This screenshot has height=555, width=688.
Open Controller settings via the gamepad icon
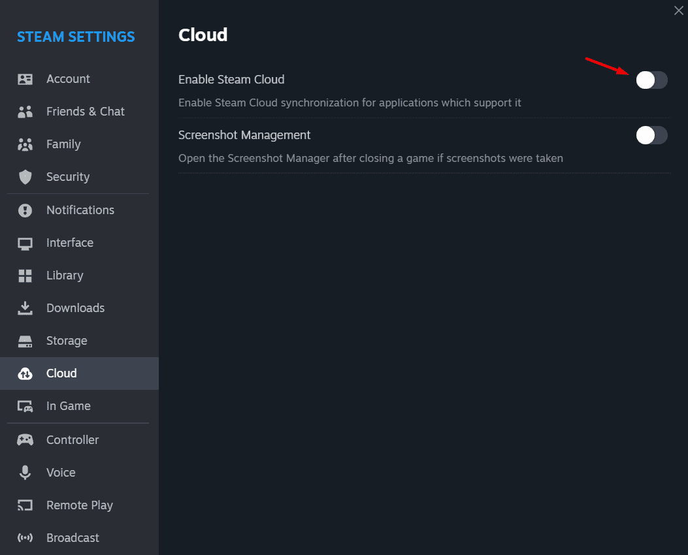coord(25,439)
